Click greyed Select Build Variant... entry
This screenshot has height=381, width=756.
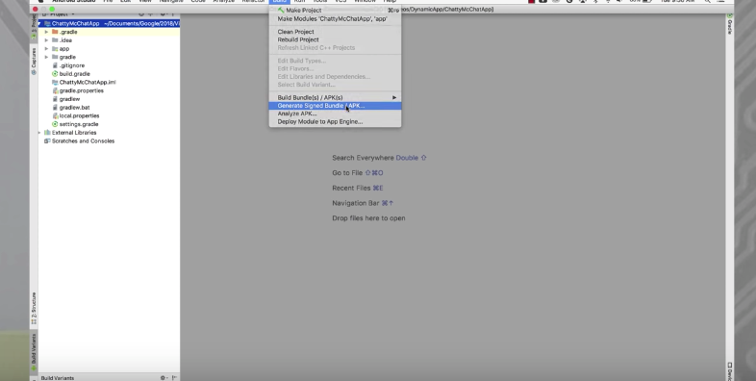335,85
